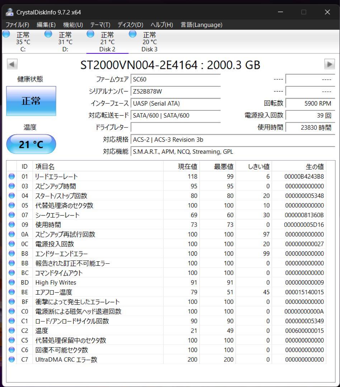Click the disk title ST2000VN004-2E4164 : 2000.3 GB
This screenshot has height=387, width=340.
point(170,65)
